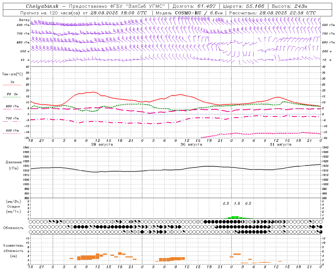The width and height of the screenshot is (336, 269).
Task: Click the Осадки precipitation label
Action: (14, 206)
